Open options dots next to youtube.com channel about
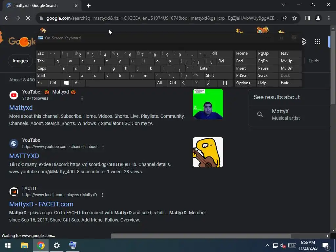 103,147
